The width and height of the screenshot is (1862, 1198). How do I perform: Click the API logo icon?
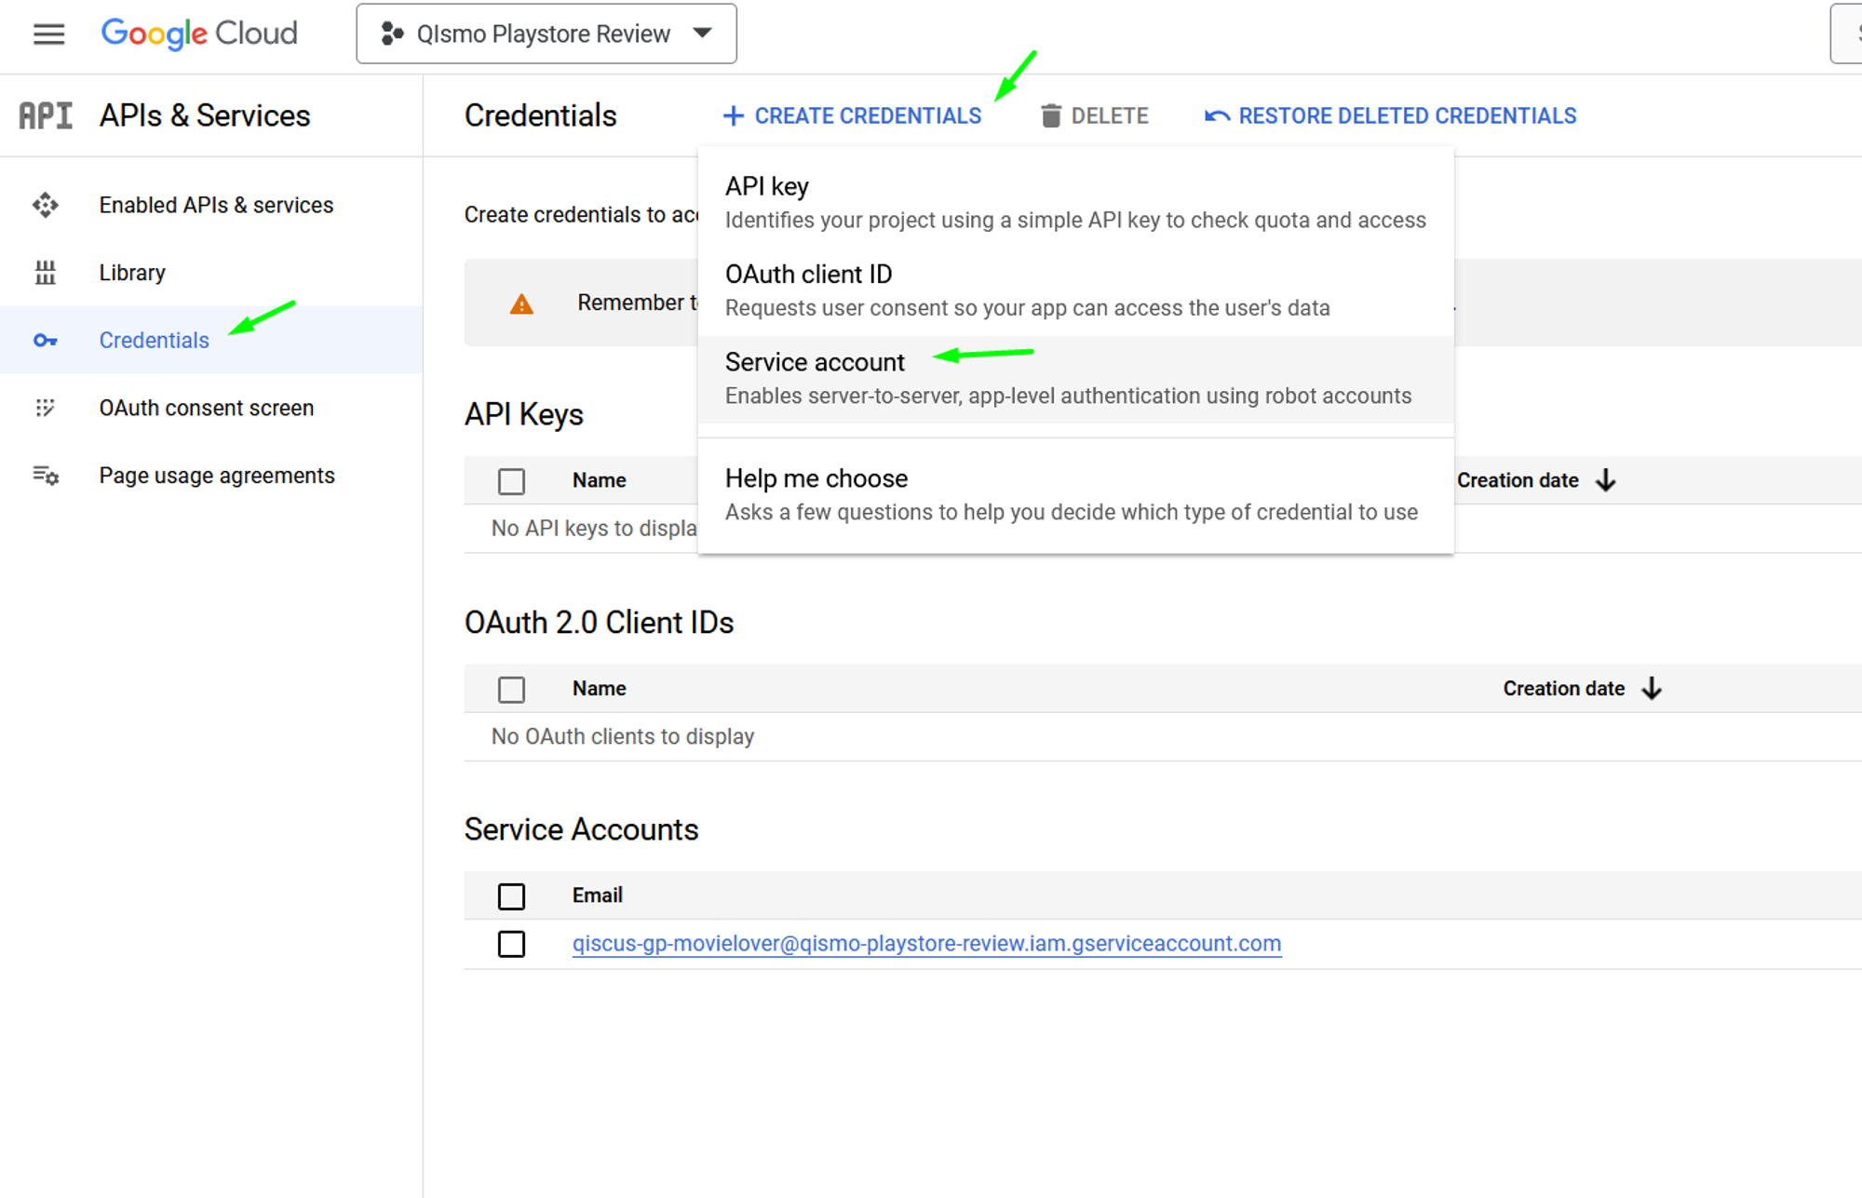pos(46,115)
